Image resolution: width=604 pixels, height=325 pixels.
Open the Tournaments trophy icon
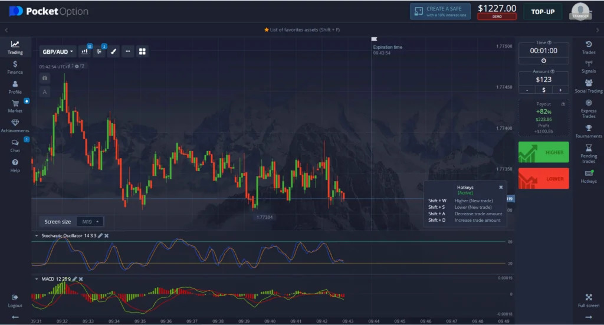(x=588, y=131)
